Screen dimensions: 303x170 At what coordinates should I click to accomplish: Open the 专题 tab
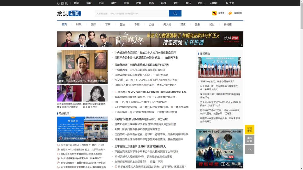click(x=137, y=25)
